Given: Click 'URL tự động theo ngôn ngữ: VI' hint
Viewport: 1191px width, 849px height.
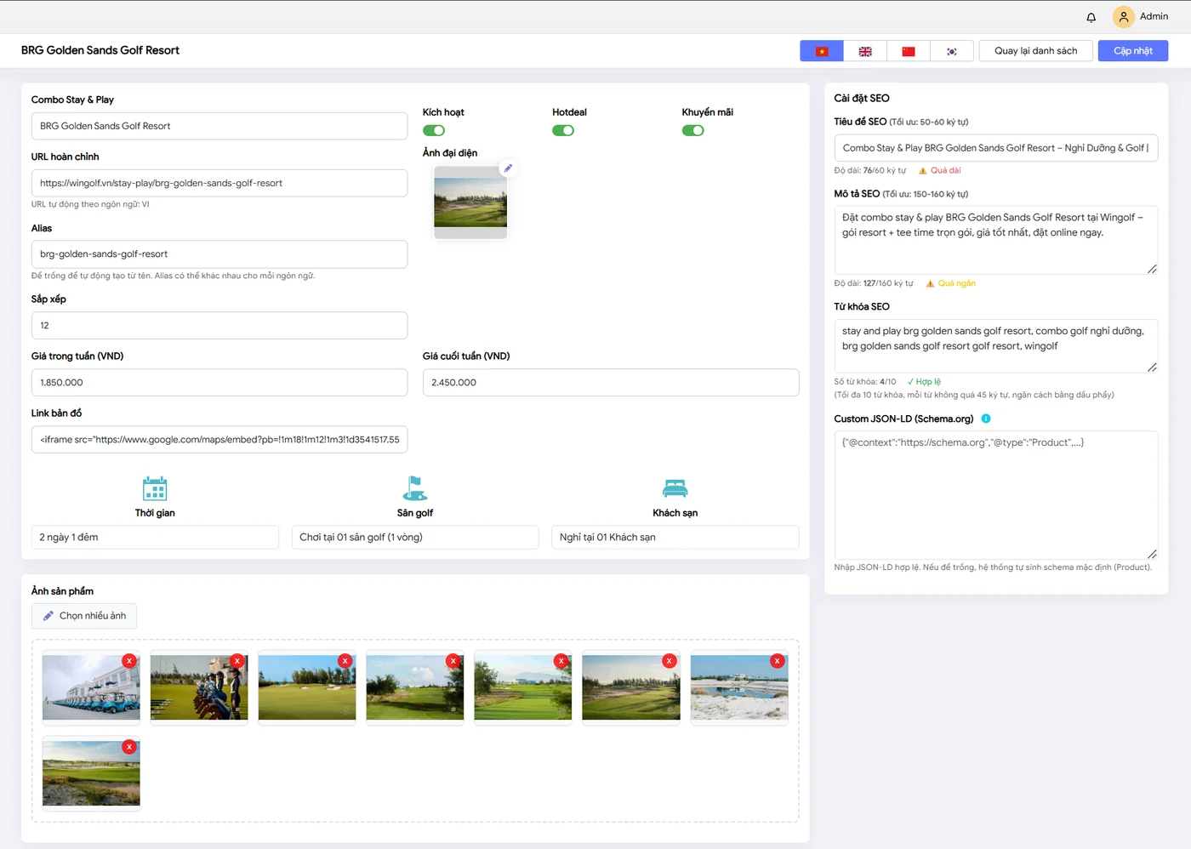Looking at the screenshot, I should [x=90, y=204].
